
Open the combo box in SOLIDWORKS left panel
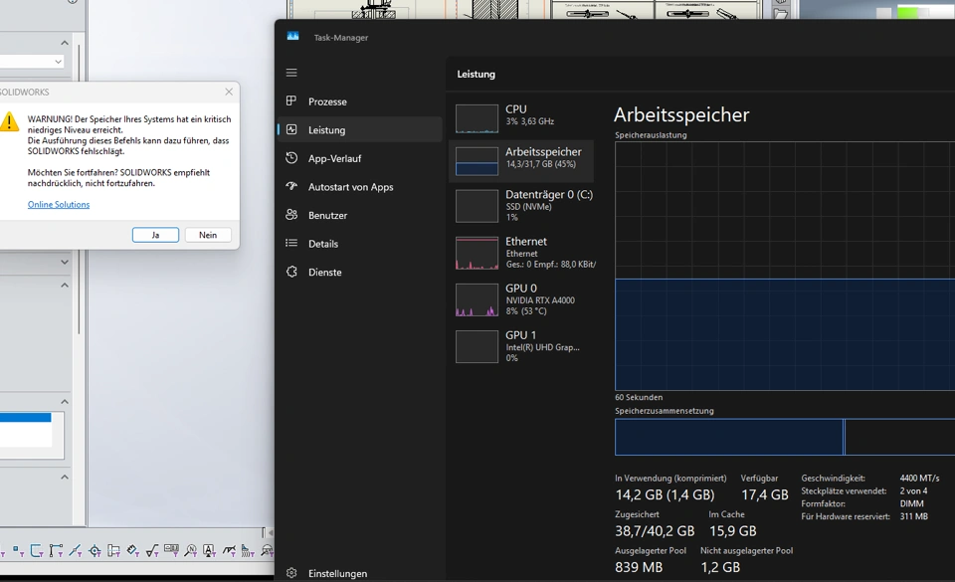31,62
